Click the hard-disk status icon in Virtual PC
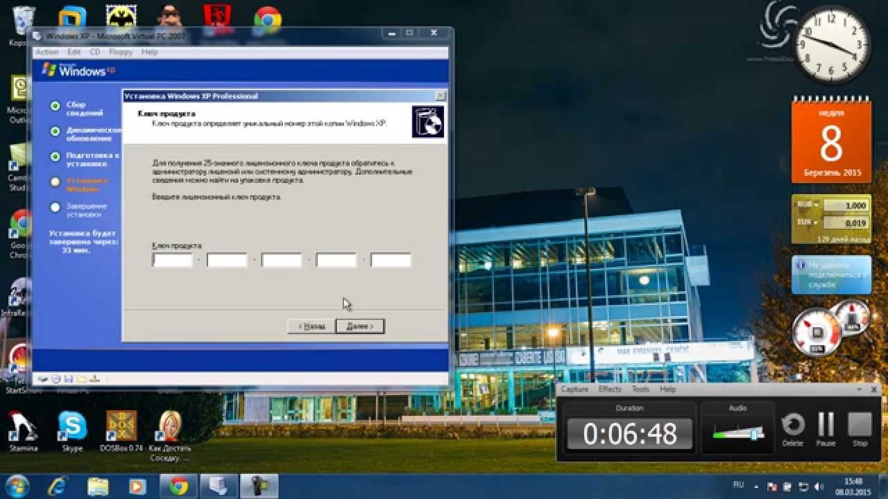Screen dimensions: 888x499 click(43, 378)
